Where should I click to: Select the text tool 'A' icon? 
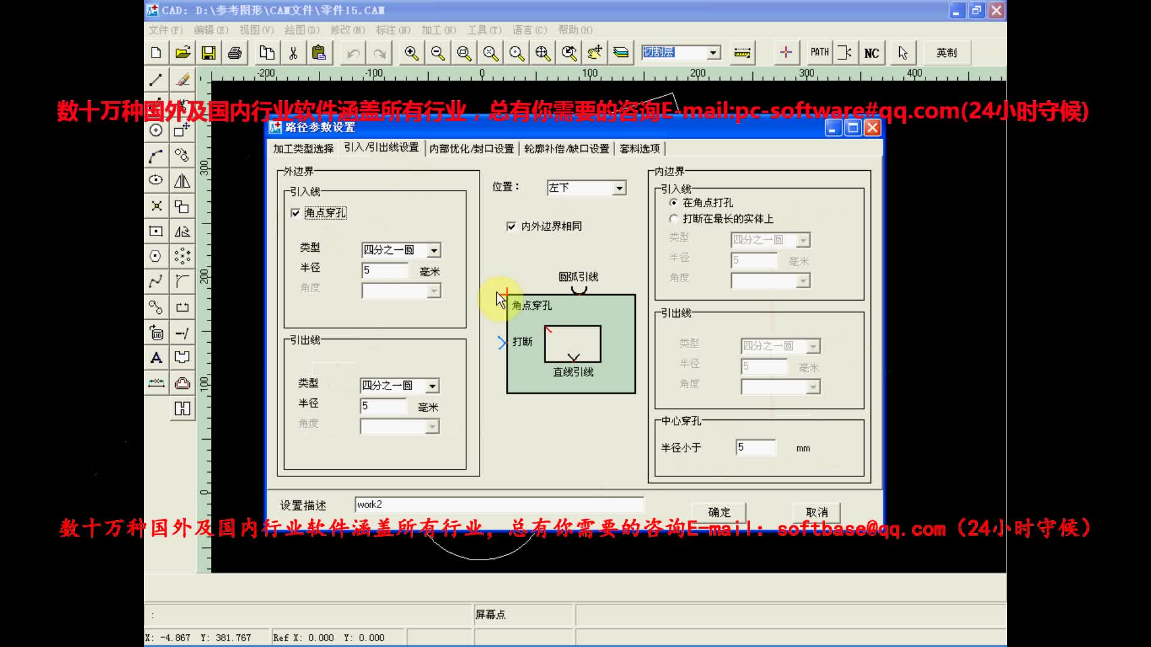click(156, 358)
